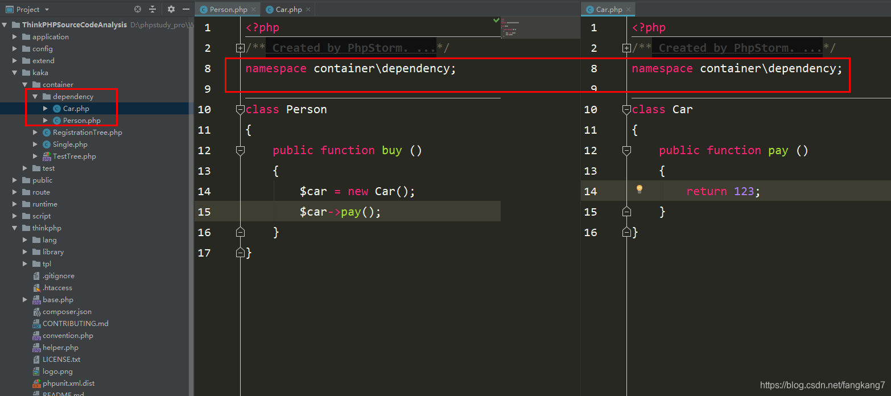Switch to the Person.php tab

pyautogui.click(x=228, y=10)
